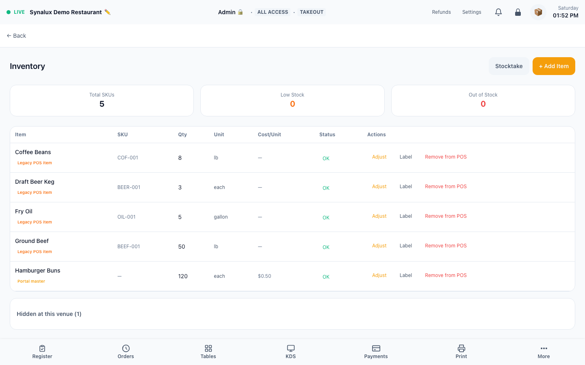The height and width of the screenshot is (365, 585).
Task: Switch to Tables view
Action: click(x=208, y=352)
